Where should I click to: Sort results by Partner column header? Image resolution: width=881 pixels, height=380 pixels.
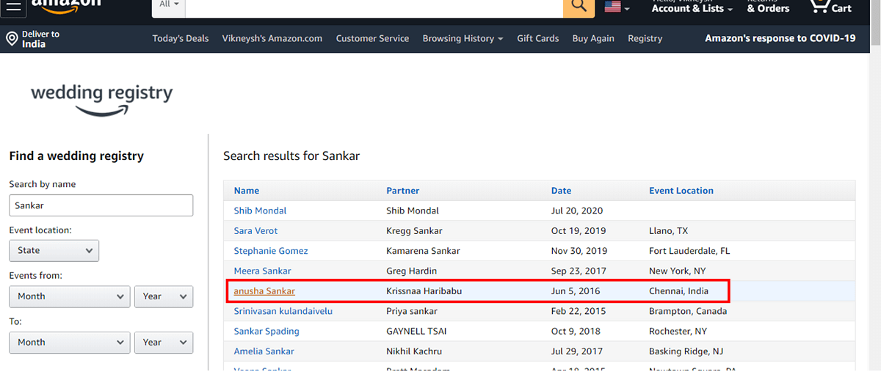(403, 191)
